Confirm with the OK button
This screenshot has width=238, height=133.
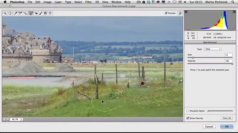(x=227, y=127)
